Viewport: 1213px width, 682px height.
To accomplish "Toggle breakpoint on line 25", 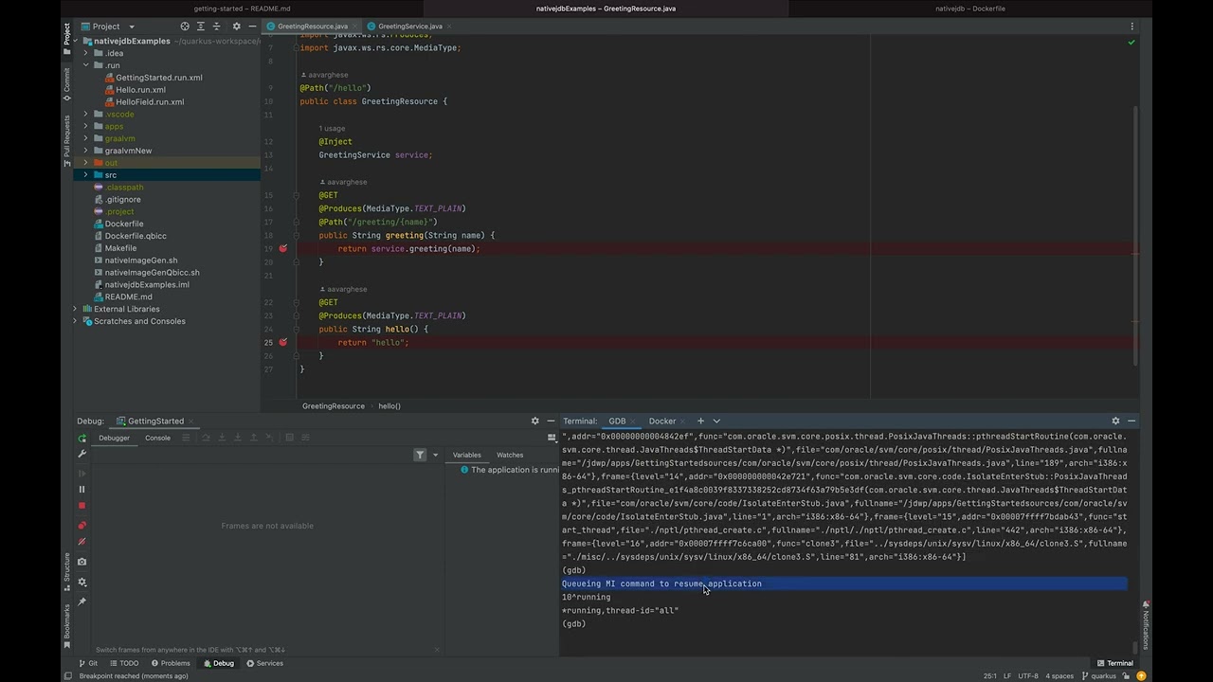I will pyautogui.click(x=282, y=342).
